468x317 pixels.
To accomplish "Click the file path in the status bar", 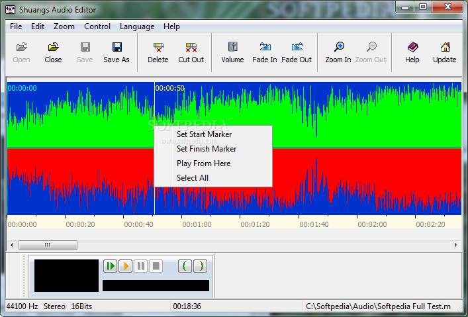I will (x=378, y=306).
